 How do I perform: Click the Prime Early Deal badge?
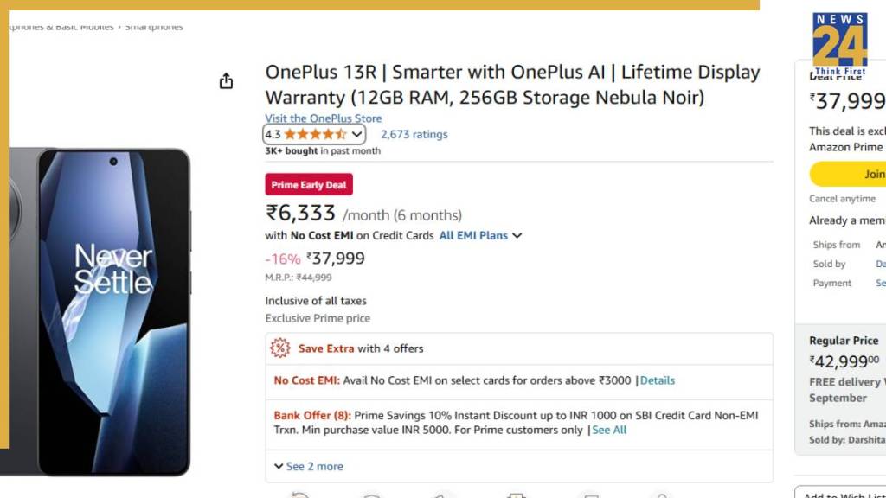308,184
